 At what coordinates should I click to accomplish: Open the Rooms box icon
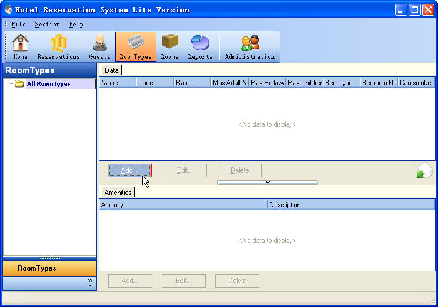[x=169, y=47]
